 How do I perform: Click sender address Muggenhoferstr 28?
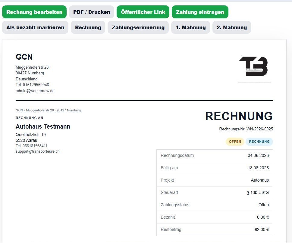point(32,67)
